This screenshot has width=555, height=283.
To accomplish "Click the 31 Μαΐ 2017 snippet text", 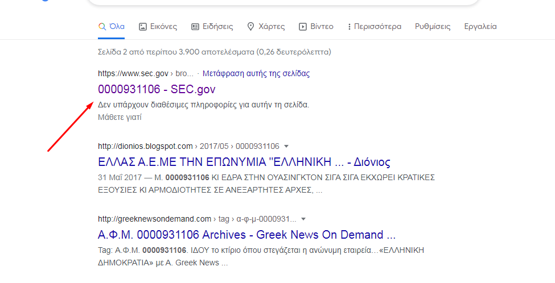I will point(266,184).
